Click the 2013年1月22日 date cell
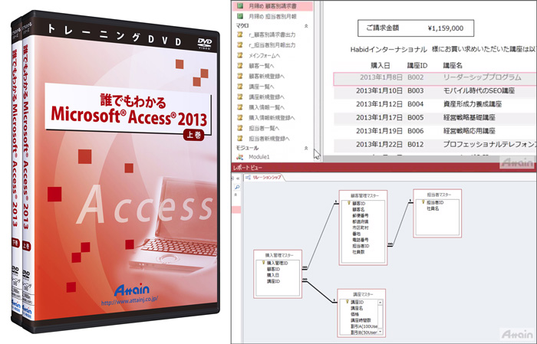 click(x=379, y=144)
